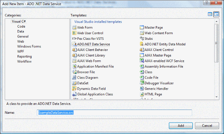Click the Visual Studio installed templates header

(x=98, y=22)
